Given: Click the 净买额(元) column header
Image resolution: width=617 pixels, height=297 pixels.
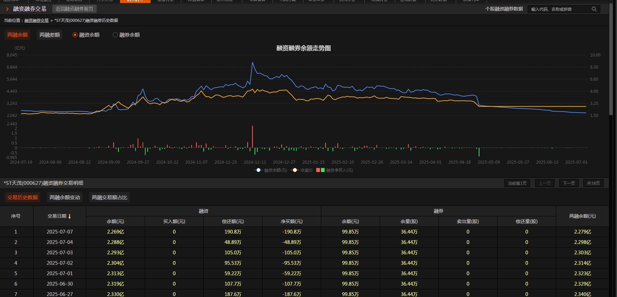Looking at the screenshot, I should point(292,221).
